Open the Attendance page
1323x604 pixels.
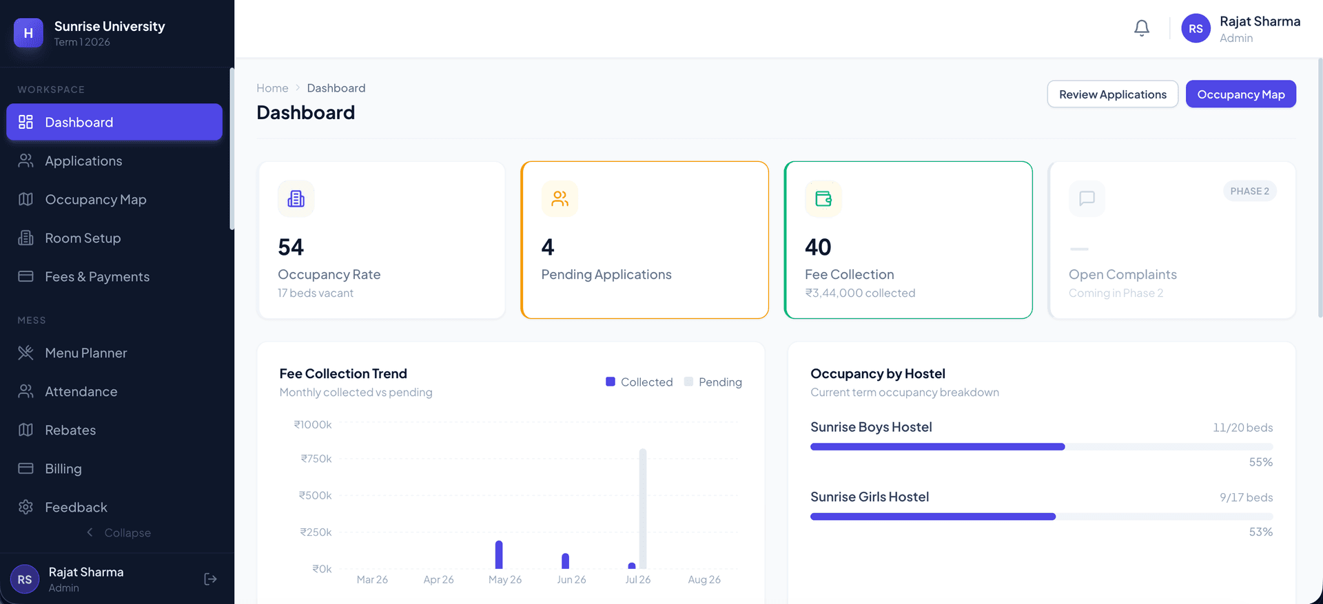pos(114,392)
